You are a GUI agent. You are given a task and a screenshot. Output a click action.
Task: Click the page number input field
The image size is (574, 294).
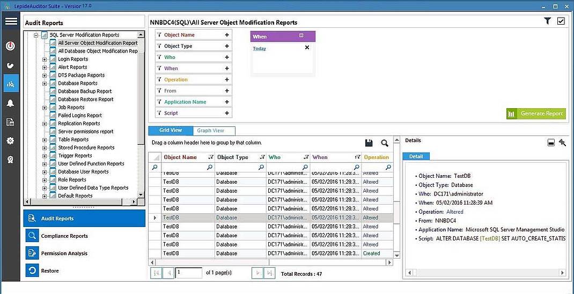click(x=189, y=273)
